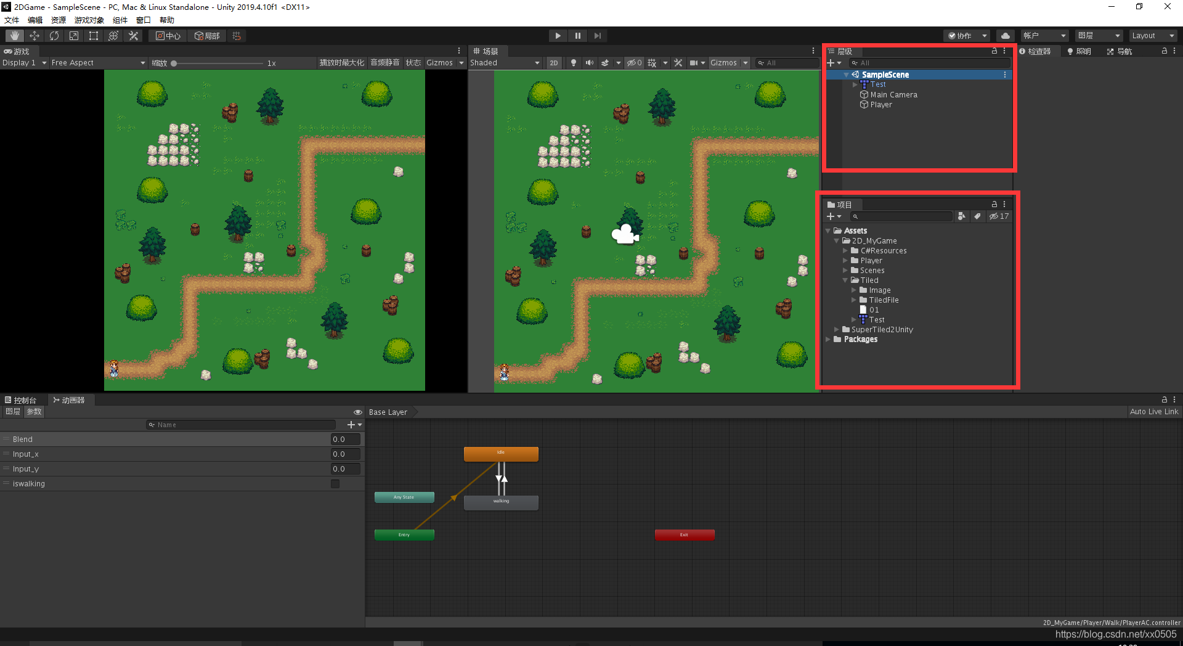Toggle grid snapping icon
The width and height of the screenshot is (1183, 646).
click(237, 36)
